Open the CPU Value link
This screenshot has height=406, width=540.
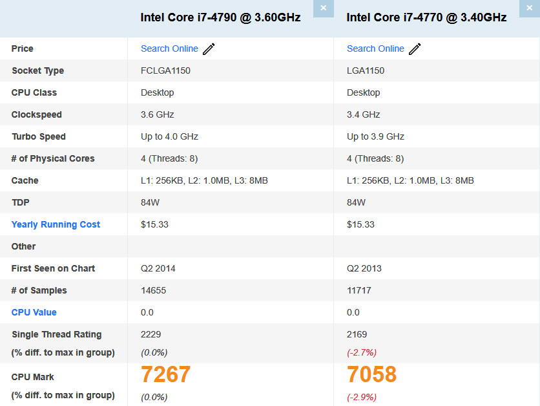pyautogui.click(x=34, y=312)
